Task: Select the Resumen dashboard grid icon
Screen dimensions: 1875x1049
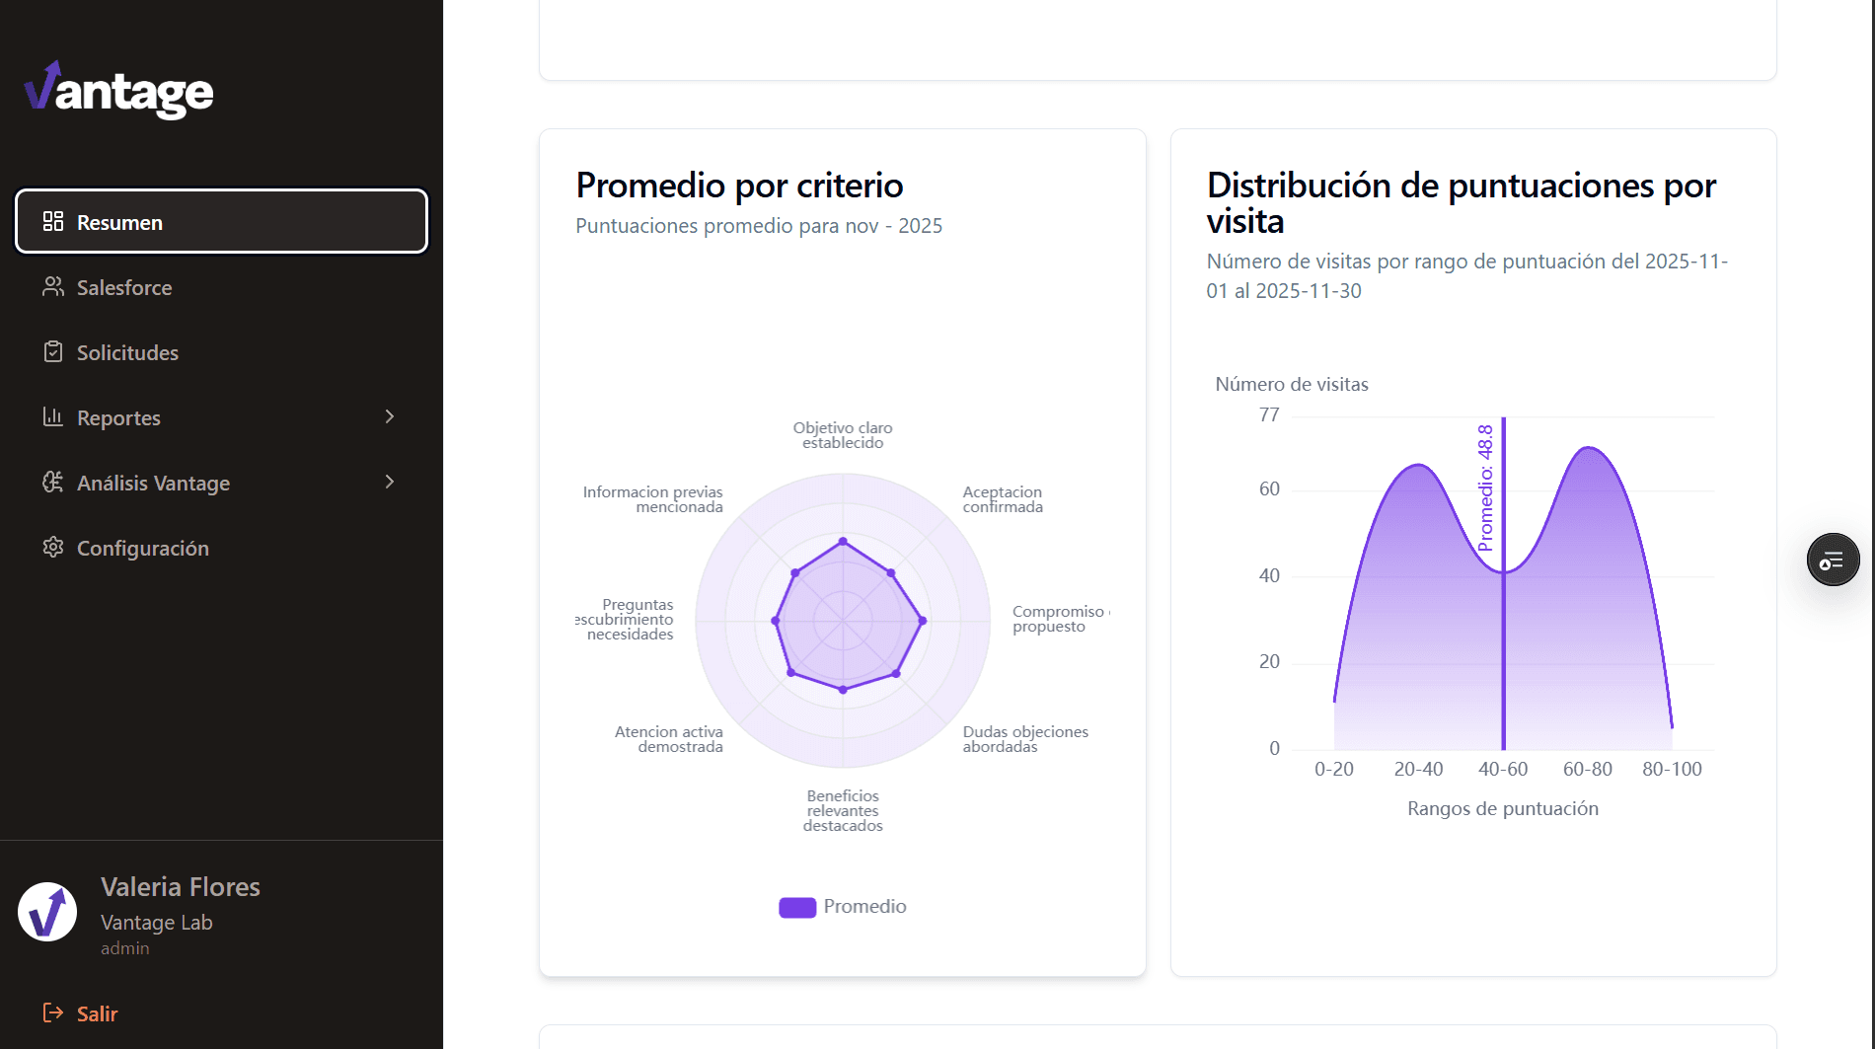Action: pyautogui.click(x=53, y=221)
